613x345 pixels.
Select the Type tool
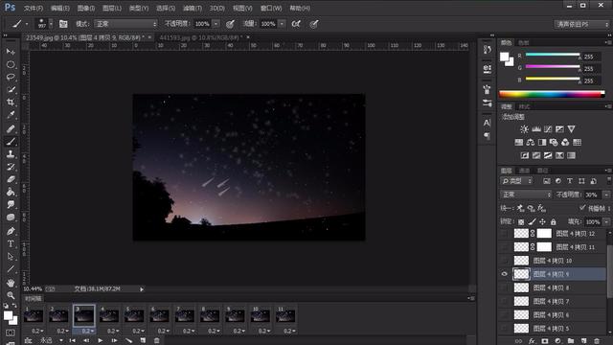pos(11,244)
